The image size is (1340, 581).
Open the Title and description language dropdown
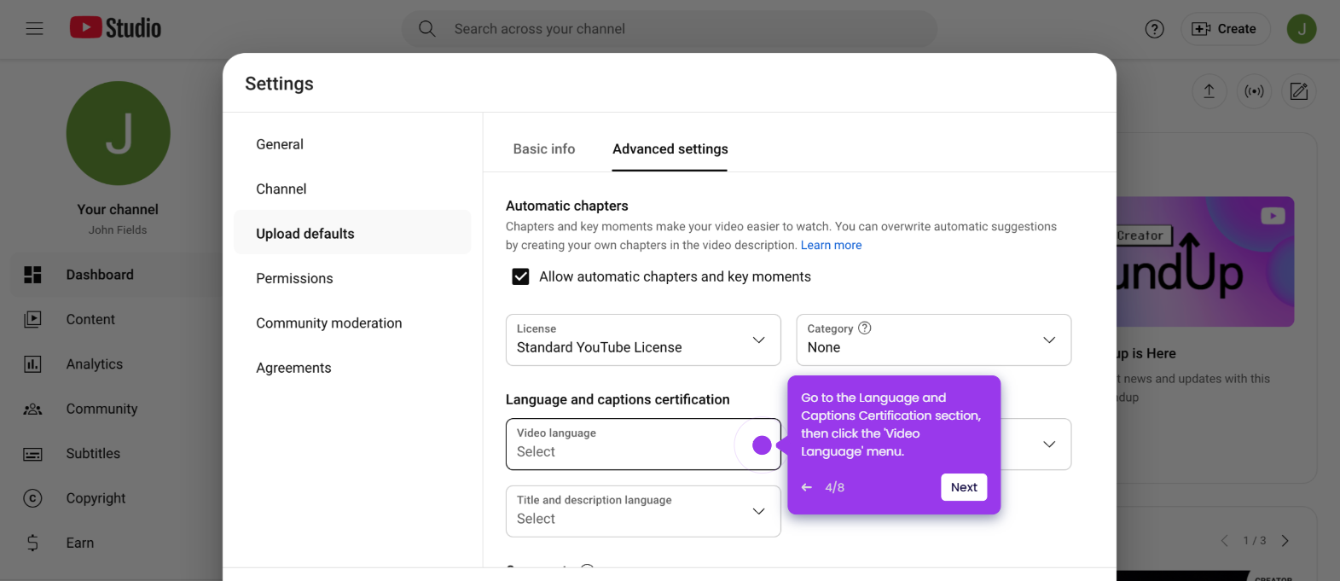click(643, 511)
